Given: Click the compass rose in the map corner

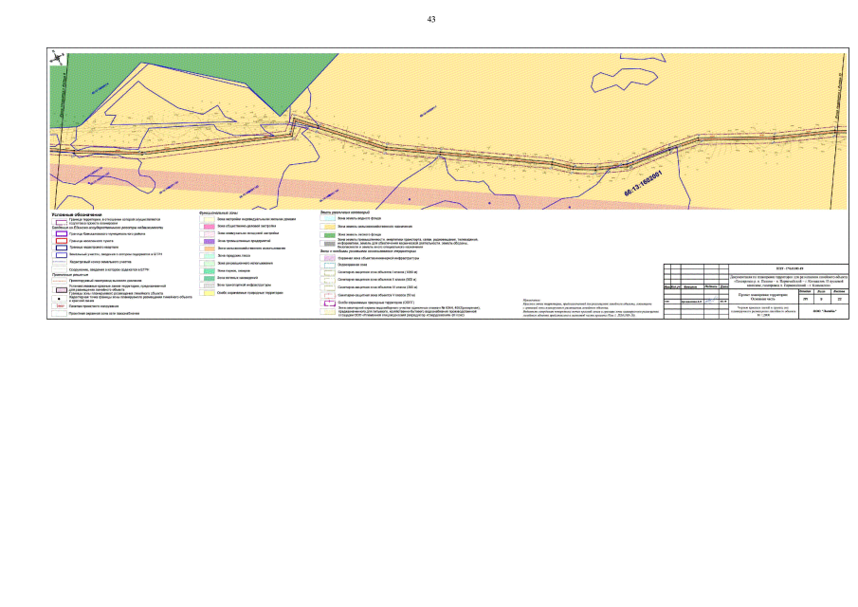Looking at the screenshot, I should (59, 59).
